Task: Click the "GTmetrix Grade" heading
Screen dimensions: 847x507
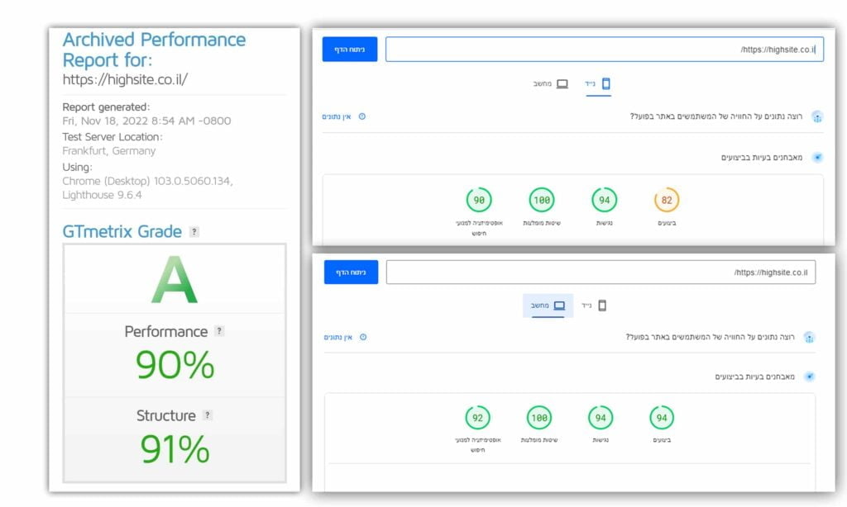Action: pos(122,232)
